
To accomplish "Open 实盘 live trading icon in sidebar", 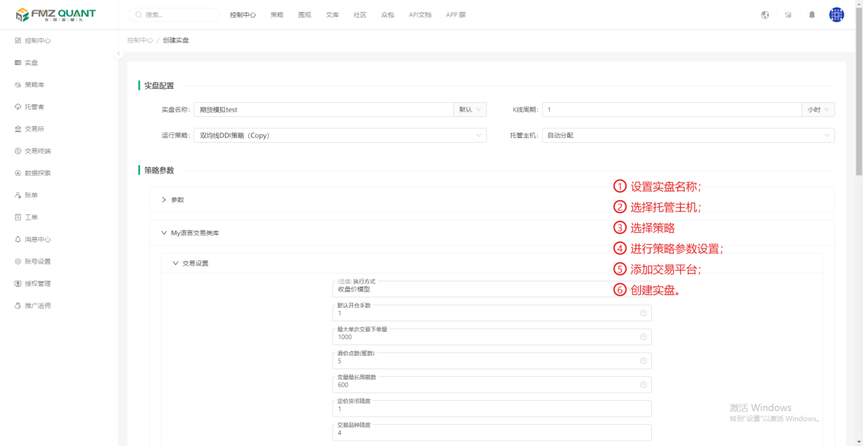I will click(18, 62).
